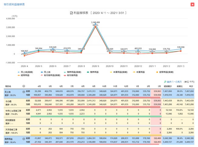Viewport: 198px width, 147px height.
Task: Click the 前期比 value 1,802 in 中央ビル改築工事
Action: [x=180, y=114]
